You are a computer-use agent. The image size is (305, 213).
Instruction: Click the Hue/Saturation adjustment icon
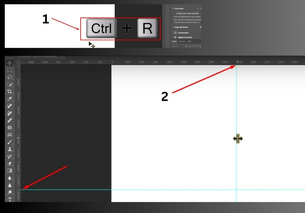[175, 33]
